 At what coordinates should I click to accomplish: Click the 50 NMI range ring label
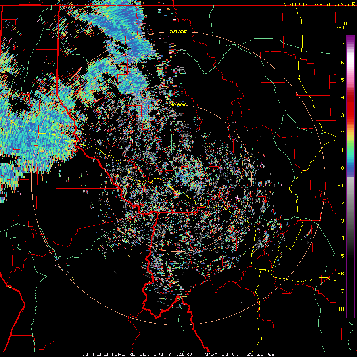click(178, 105)
